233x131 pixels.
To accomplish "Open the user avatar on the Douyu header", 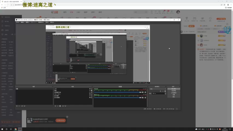I will click(178, 12).
